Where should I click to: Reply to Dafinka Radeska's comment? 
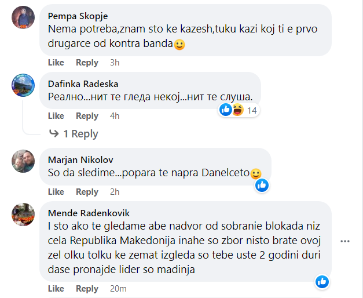[87, 116]
